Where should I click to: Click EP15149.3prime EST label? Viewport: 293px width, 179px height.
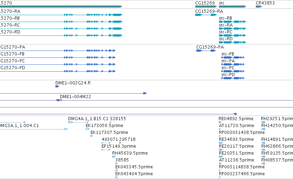click(119, 146)
